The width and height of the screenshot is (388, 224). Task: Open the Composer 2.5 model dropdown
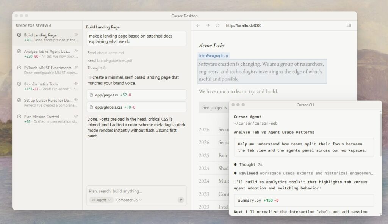(129, 200)
